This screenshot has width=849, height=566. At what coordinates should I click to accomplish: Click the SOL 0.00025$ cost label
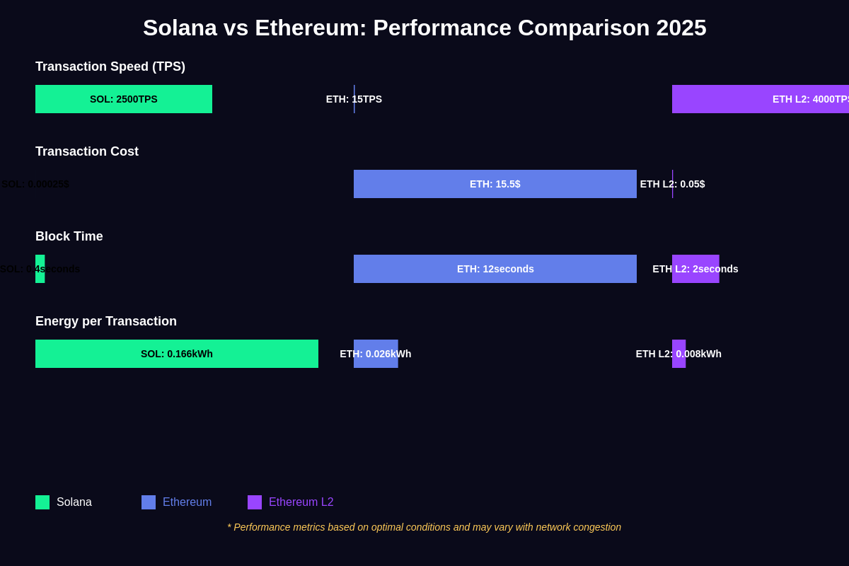[x=35, y=184]
